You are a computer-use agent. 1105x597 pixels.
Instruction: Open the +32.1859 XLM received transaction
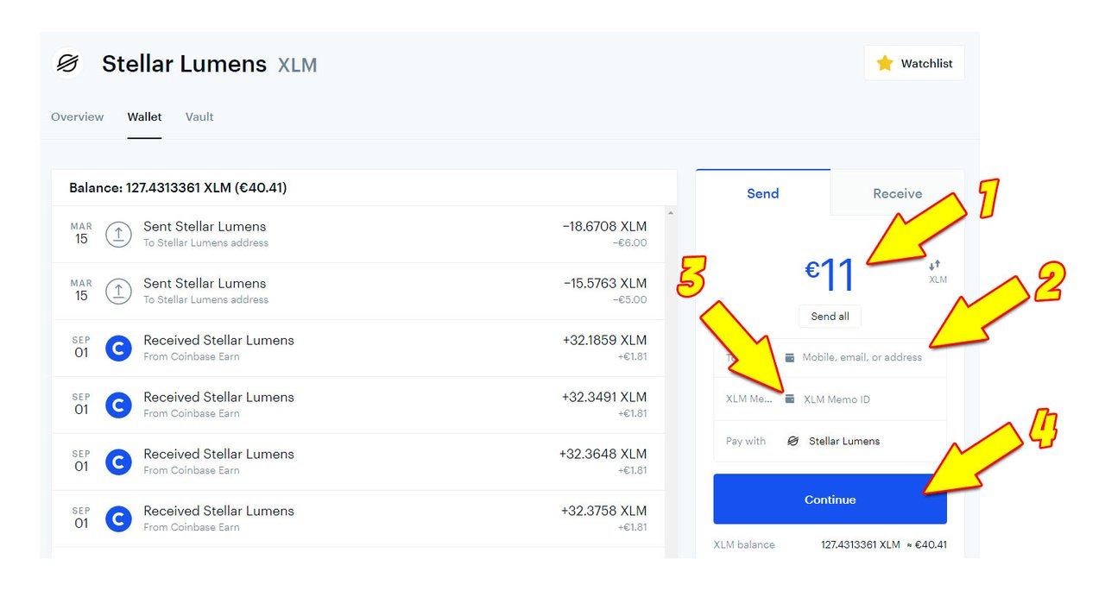tap(358, 349)
